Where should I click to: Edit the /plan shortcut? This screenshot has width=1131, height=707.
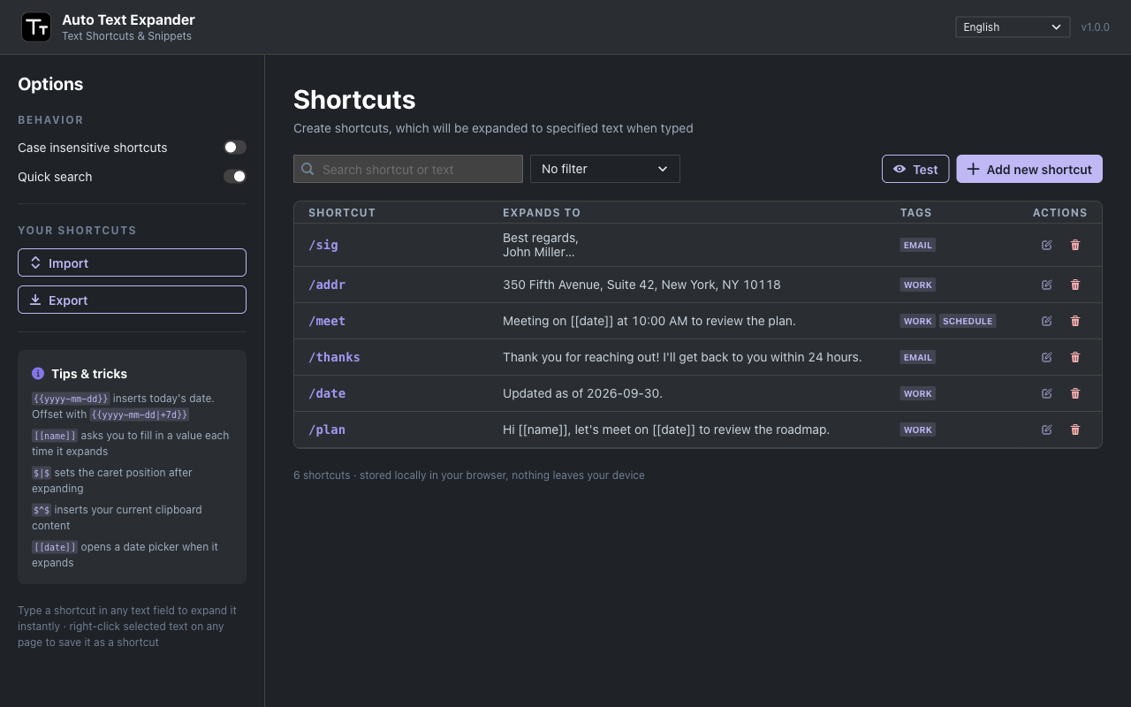point(1047,430)
